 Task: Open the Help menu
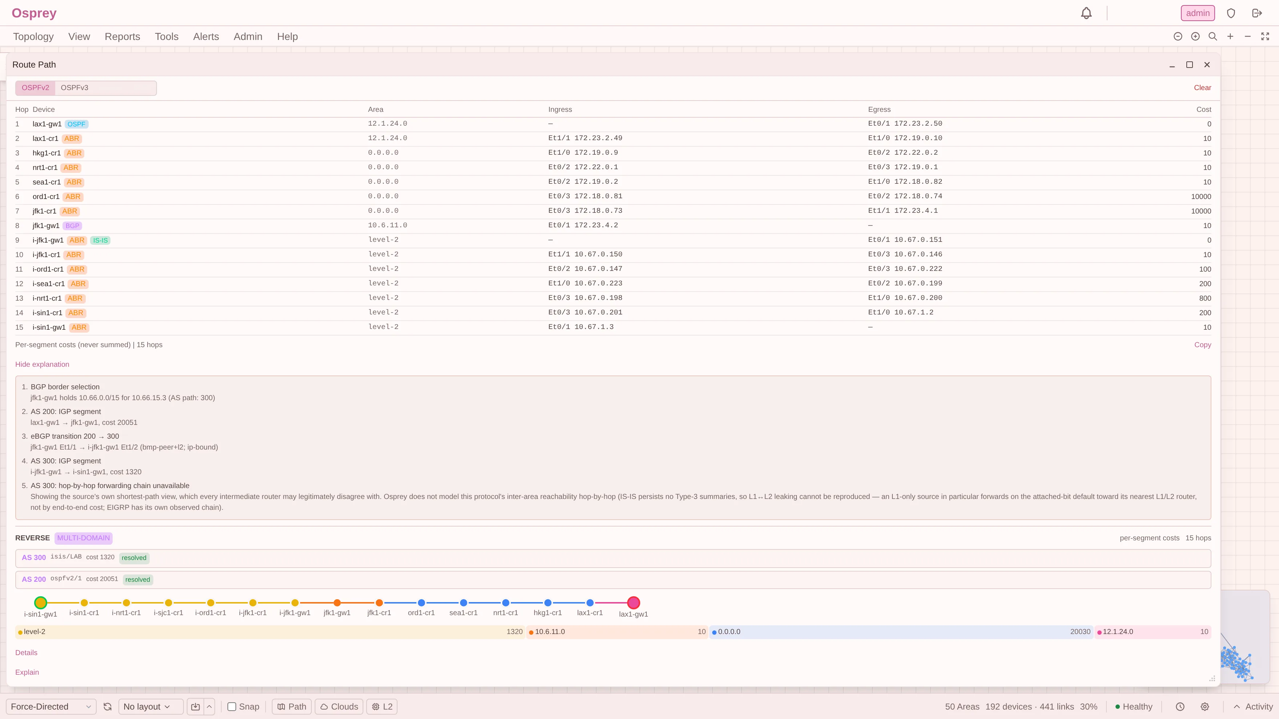(x=287, y=37)
